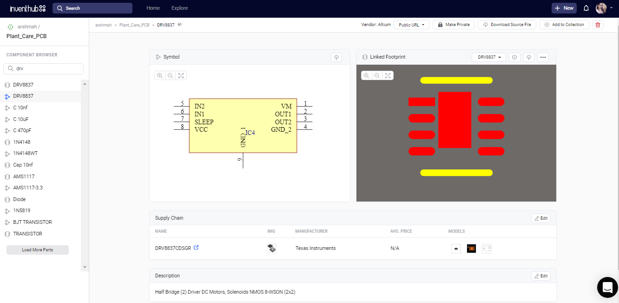Viewport: 619px width, 303px height.
Task: Zoom out on the Symbol preview
Action: (171, 75)
